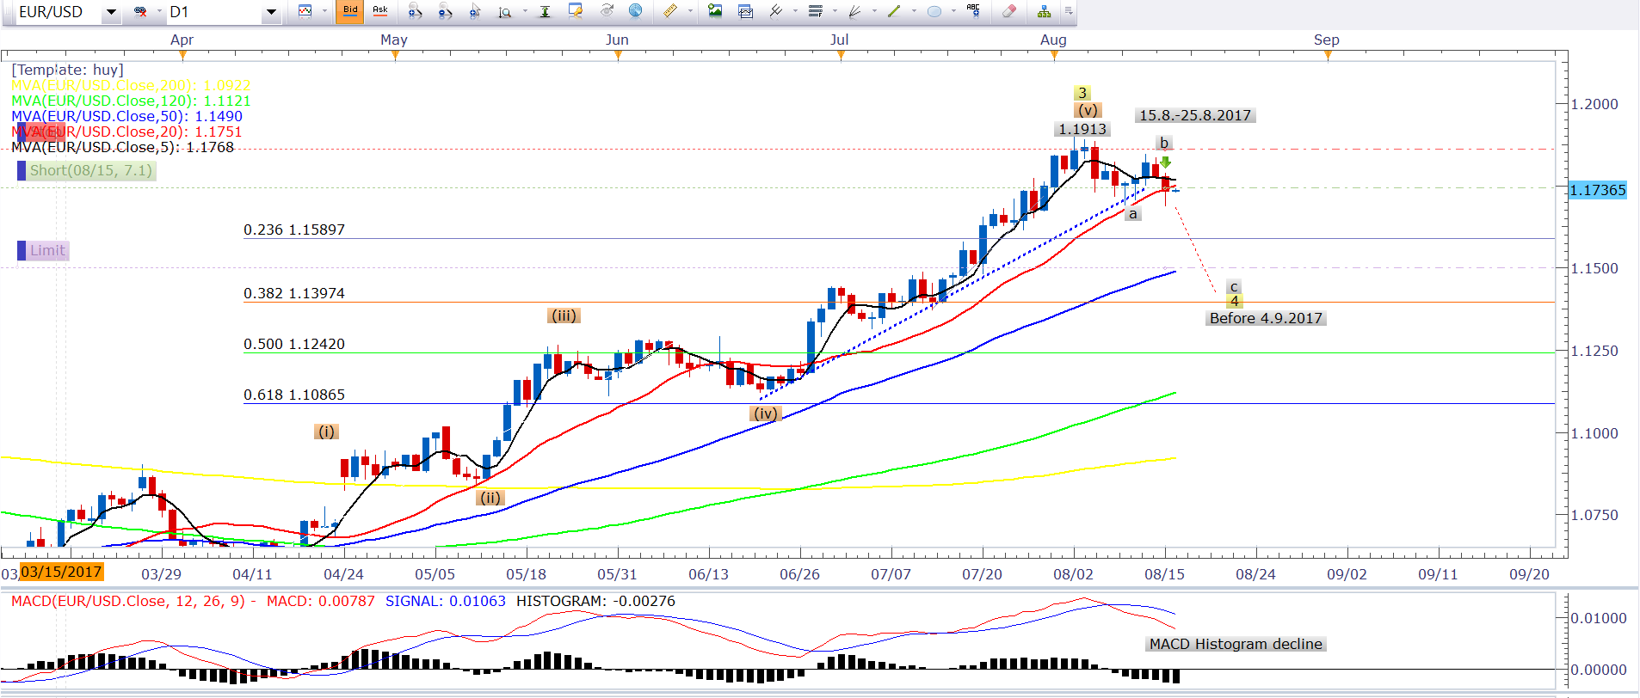Open the toolbar overflow options menu
The width and height of the screenshot is (1640, 698).
coord(1069,11)
